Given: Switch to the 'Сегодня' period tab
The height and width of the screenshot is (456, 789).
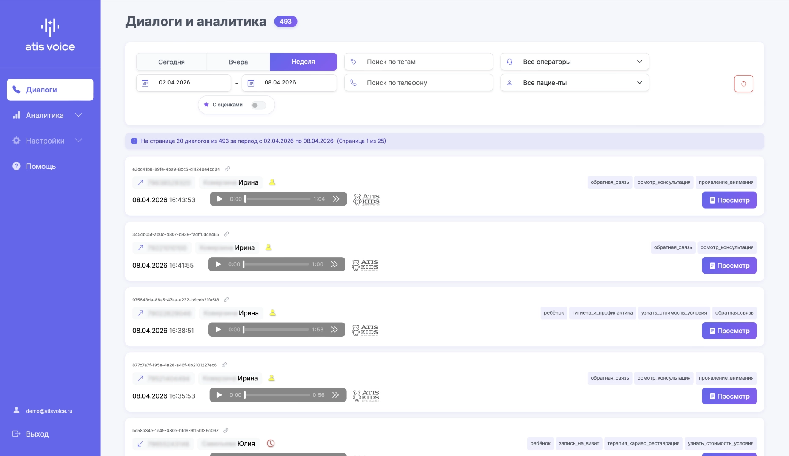Looking at the screenshot, I should [x=171, y=62].
